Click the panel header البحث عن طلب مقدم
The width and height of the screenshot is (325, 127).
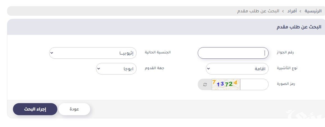[x=299, y=27]
